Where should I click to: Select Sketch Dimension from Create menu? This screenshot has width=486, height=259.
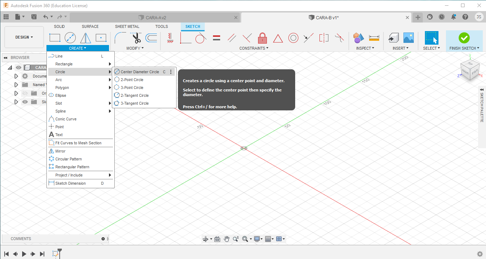[81, 183]
